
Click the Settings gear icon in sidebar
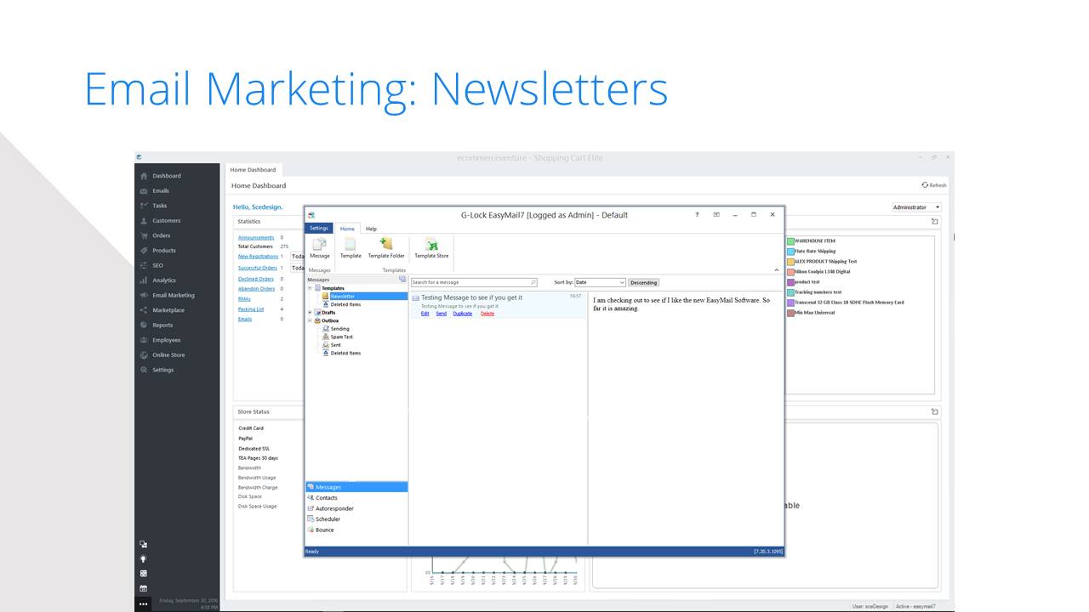(x=144, y=370)
